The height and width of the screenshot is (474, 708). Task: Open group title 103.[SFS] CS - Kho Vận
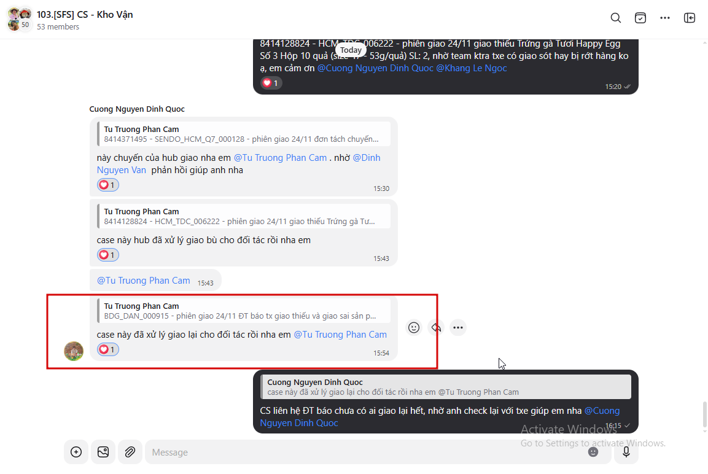pyautogui.click(x=85, y=15)
